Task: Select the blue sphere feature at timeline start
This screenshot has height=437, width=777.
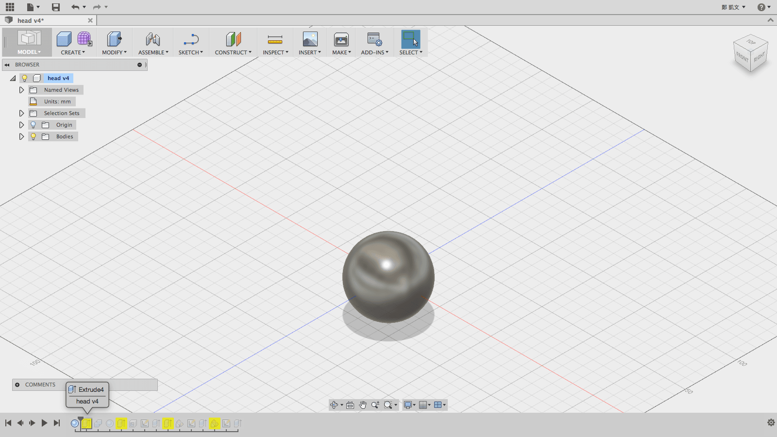Action: click(x=75, y=423)
